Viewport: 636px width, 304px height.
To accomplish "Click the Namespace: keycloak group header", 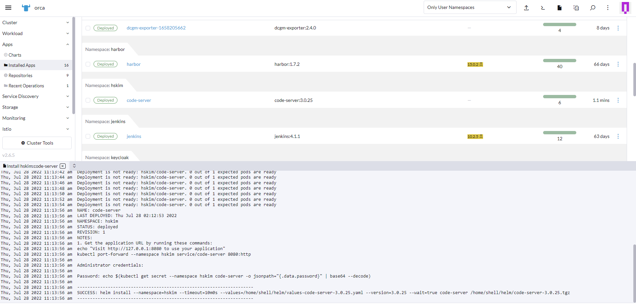I will pyautogui.click(x=107, y=157).
